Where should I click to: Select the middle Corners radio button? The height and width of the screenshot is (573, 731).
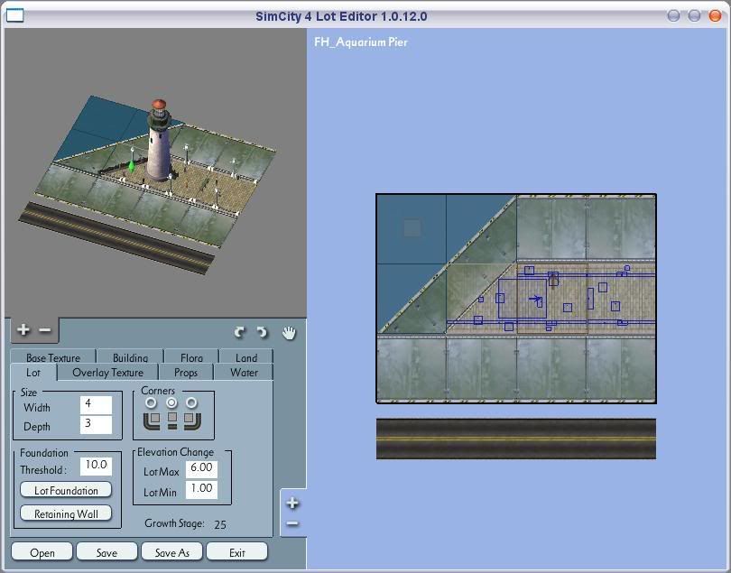(x=171, y=402)
